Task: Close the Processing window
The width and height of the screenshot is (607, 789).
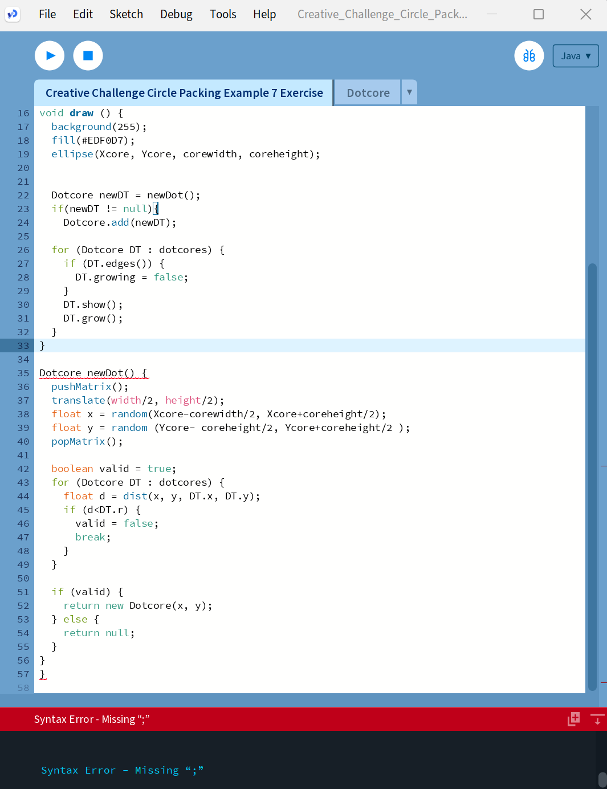Action: pos(585,14)
